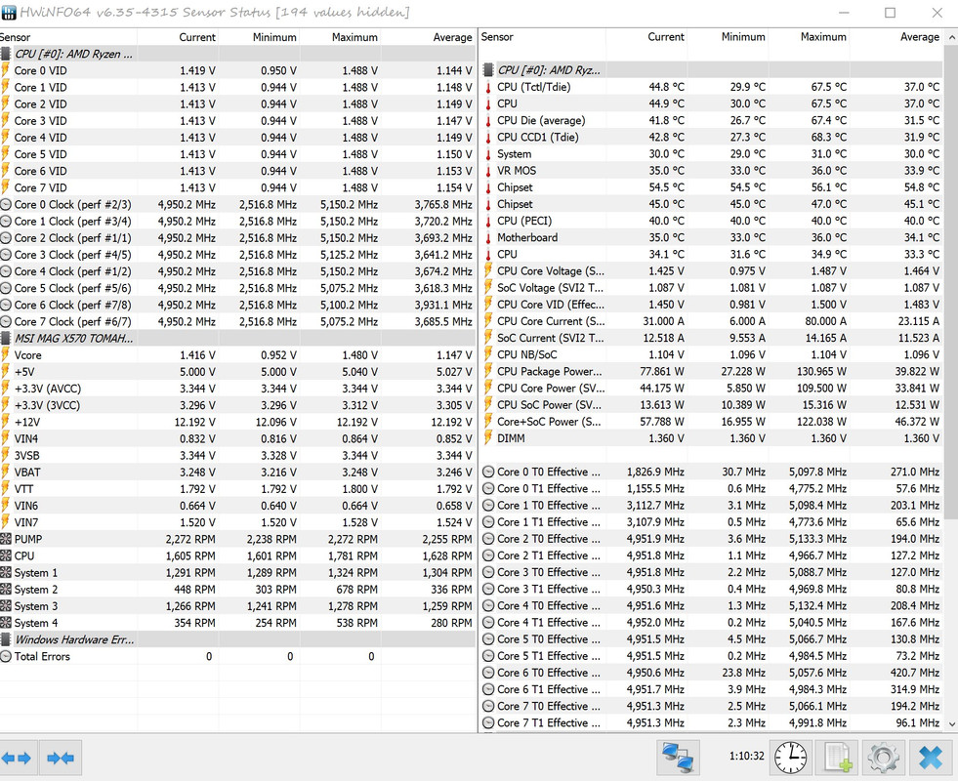Screen dimensions: 958x781
Task: Click the HWiNFO64 app icon in title bar
Action: (x=9, y=13)
